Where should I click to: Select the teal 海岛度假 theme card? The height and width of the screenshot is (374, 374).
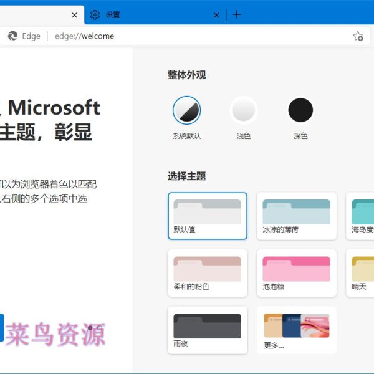pyautogui.click(x=362, y=216)
